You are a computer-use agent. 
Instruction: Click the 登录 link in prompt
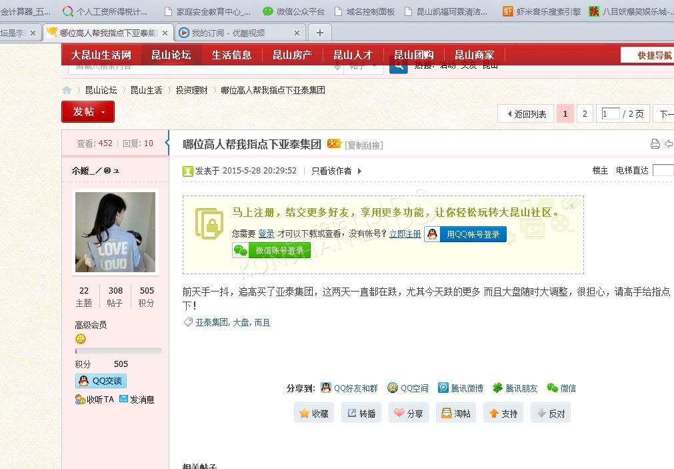click(266, 233)
